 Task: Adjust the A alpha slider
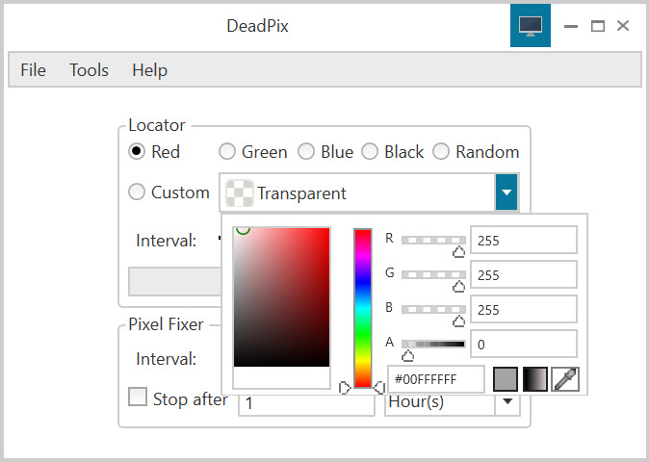[433, 345]
